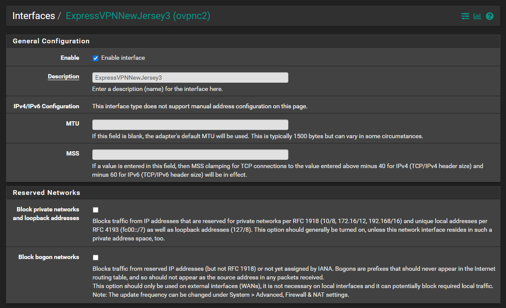Image resolution: width=506 pixels, height=308 pixels.
Task: Click Block private networks label text
Action: click(46, 214)
